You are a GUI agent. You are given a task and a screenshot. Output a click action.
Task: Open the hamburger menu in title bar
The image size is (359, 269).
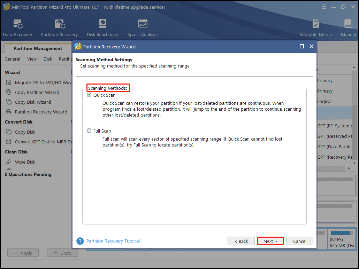(x=323, y=7)
